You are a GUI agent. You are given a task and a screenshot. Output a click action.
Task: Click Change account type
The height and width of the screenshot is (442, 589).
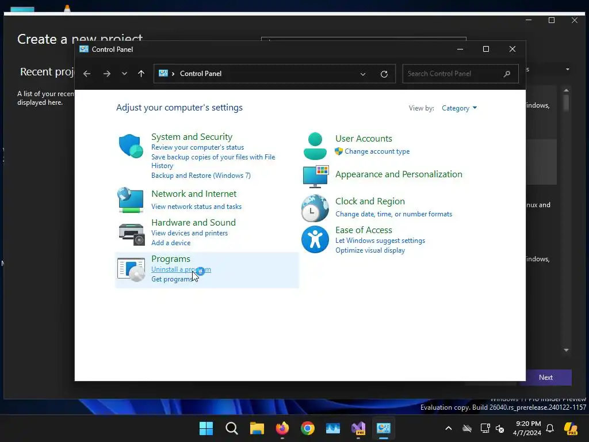pyautogui.click(x=377, y=151)
